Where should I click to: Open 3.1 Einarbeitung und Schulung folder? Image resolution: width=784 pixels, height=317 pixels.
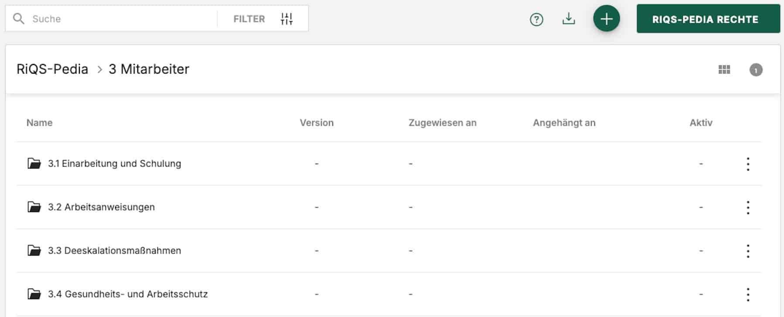[x=114, y=163]
